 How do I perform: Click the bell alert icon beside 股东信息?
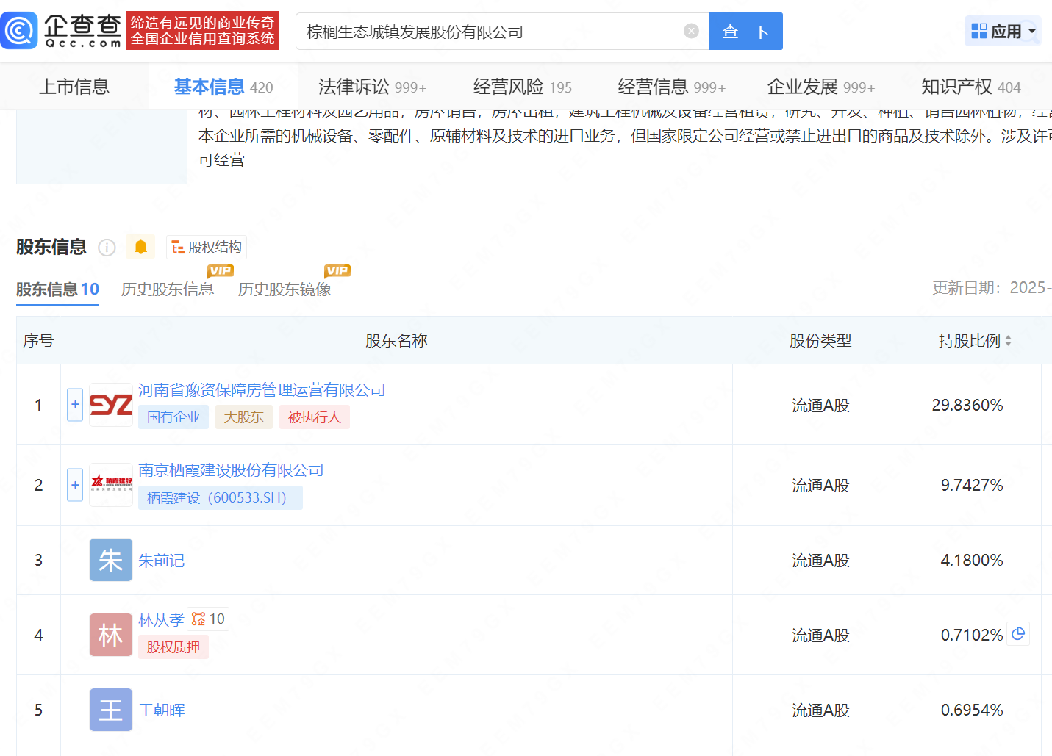[140, 247]
